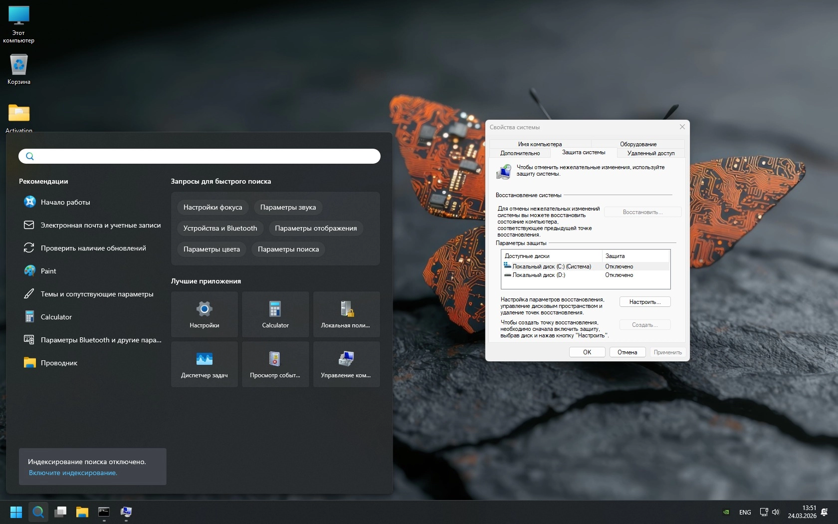Click 'Включите индексирование' link
Screen dimensions: 838x524
pos(73,473)
